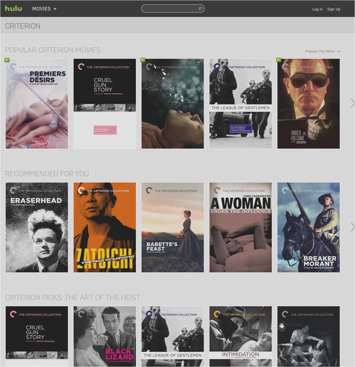
Task: Open the Black Lizard poster
Action: tap(105, 336)
